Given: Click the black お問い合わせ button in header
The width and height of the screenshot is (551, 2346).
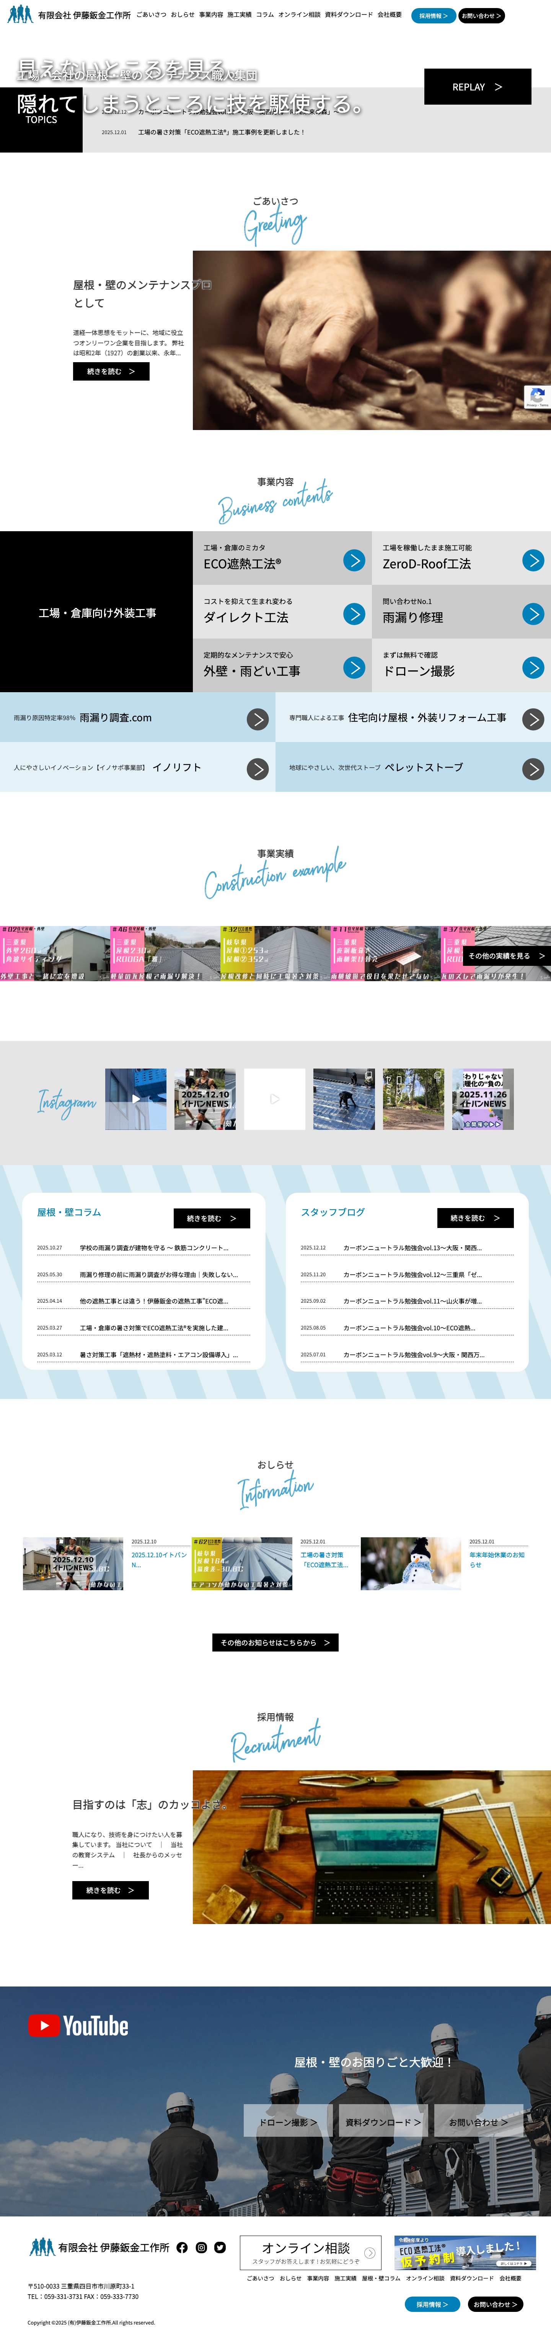Looking at the screenshot, I should pos(481,15).
